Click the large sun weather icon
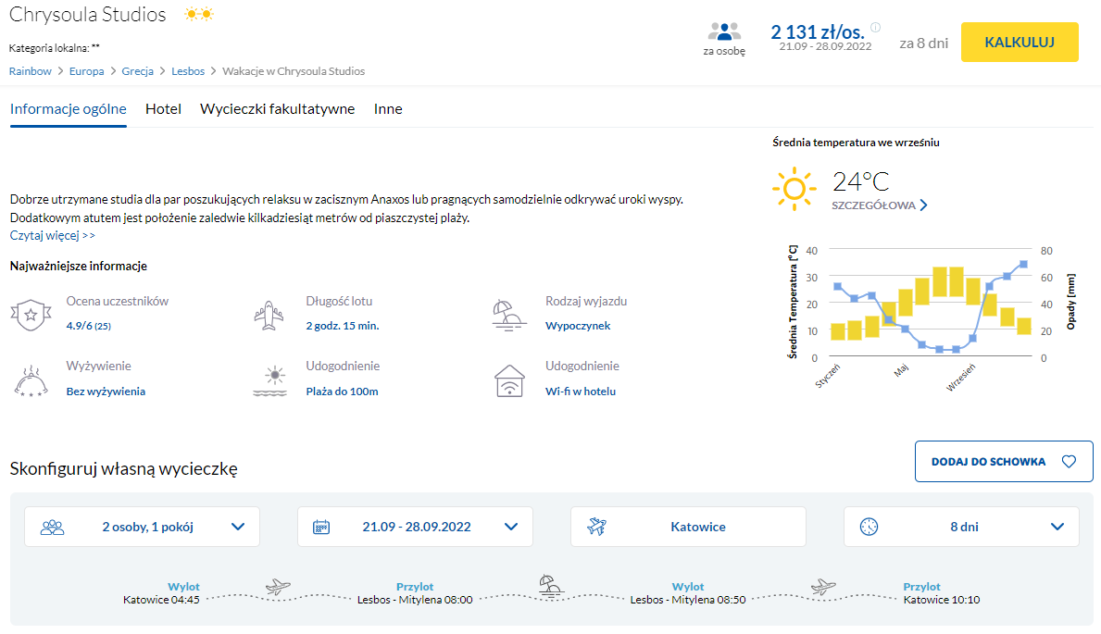Screen dimensions: 1101x634 (794, 188)
